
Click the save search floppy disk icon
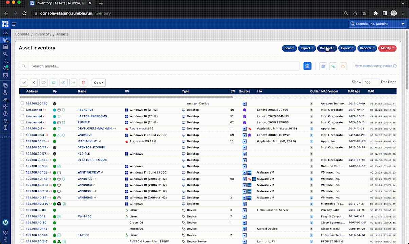pyautogui.click(x=323, y=66)
